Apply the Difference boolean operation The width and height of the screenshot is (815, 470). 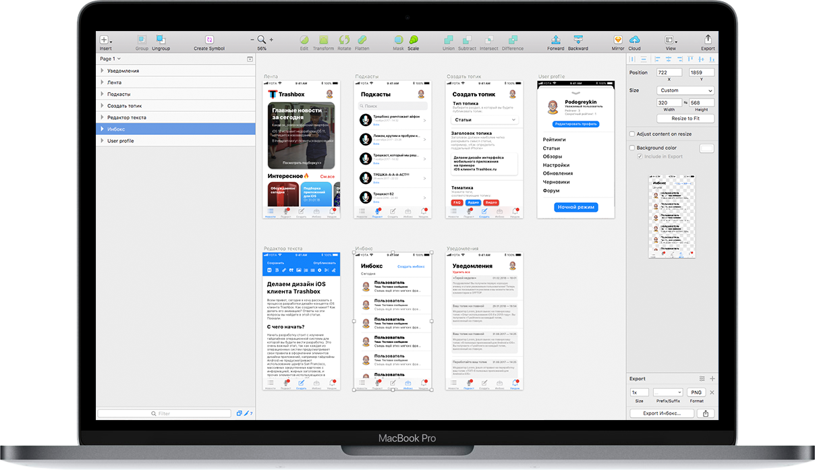[x=513, y=40]
